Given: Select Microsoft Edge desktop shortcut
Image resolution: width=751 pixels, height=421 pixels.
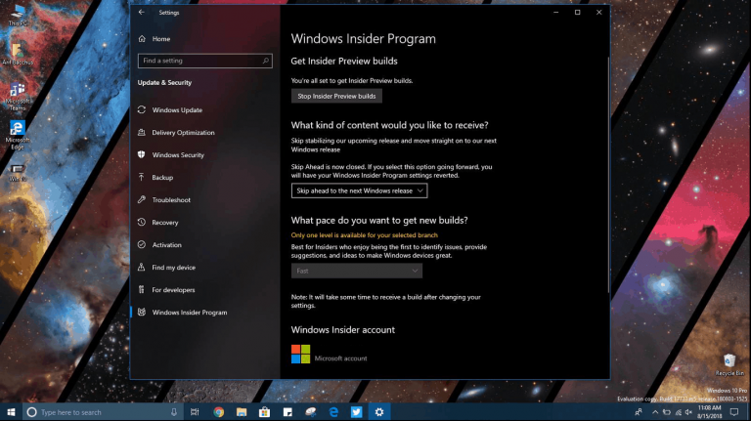Looking at the screenshot, I should [18, 135].
